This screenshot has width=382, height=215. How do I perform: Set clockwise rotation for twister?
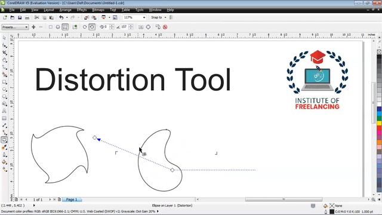[x=85, y=27]
